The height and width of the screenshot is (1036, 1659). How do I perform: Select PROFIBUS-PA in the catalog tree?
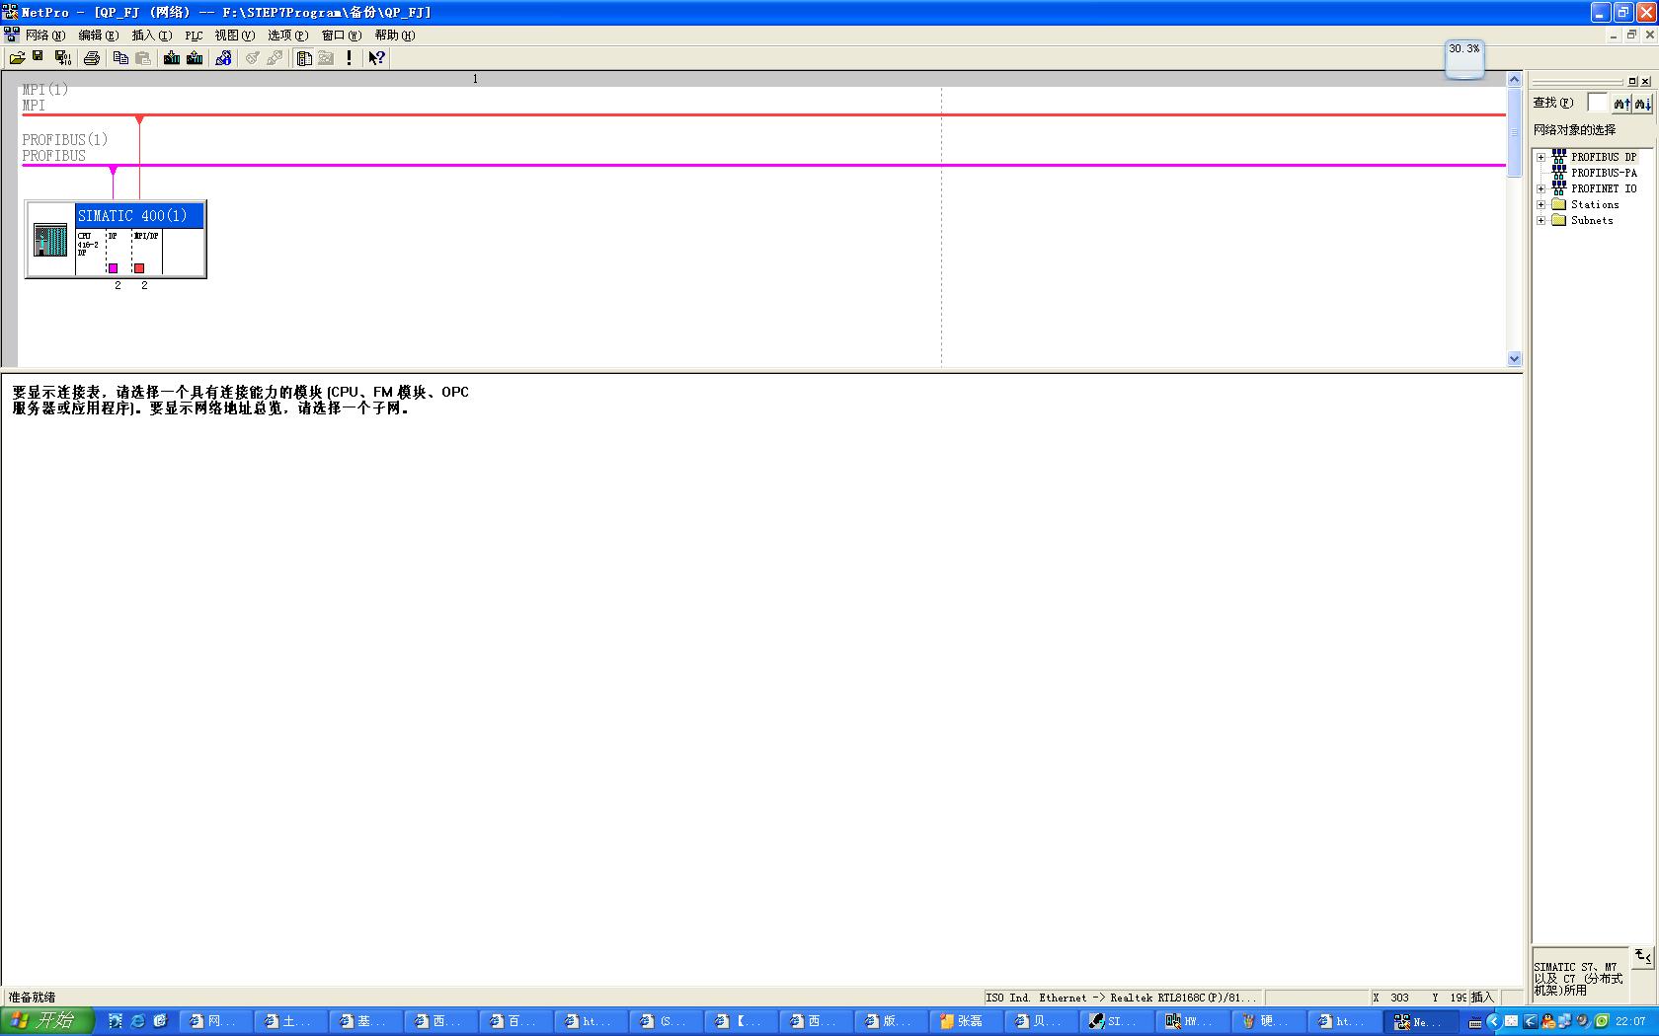[x=1604, y=173]
